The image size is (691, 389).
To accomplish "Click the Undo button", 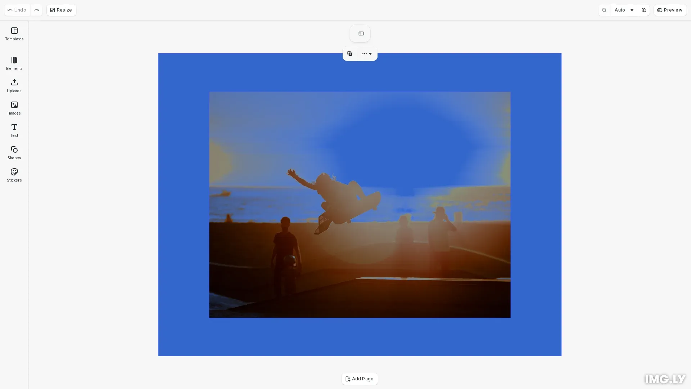I will point(17,10).
